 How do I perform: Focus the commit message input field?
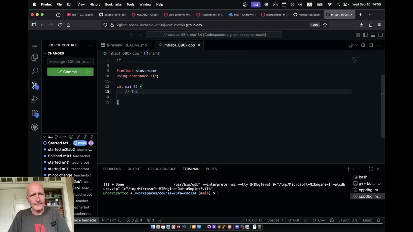click(x=70, y=62)
